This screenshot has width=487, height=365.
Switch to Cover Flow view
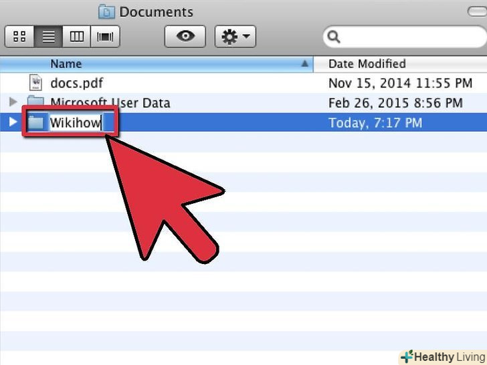105,37
